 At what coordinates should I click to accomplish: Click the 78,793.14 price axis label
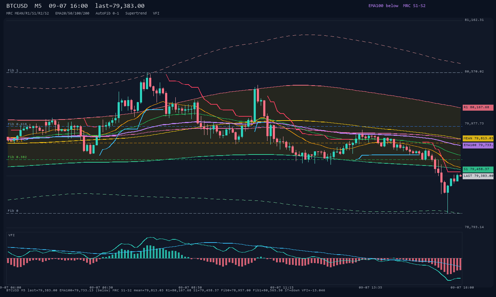click(474, 227)
